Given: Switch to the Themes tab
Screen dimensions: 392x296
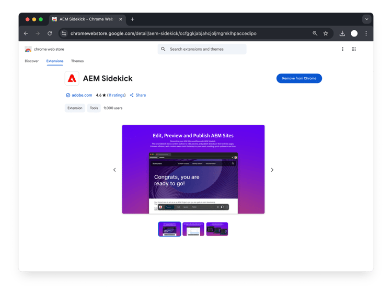Looking at the screenshot, I should point(77,61).
